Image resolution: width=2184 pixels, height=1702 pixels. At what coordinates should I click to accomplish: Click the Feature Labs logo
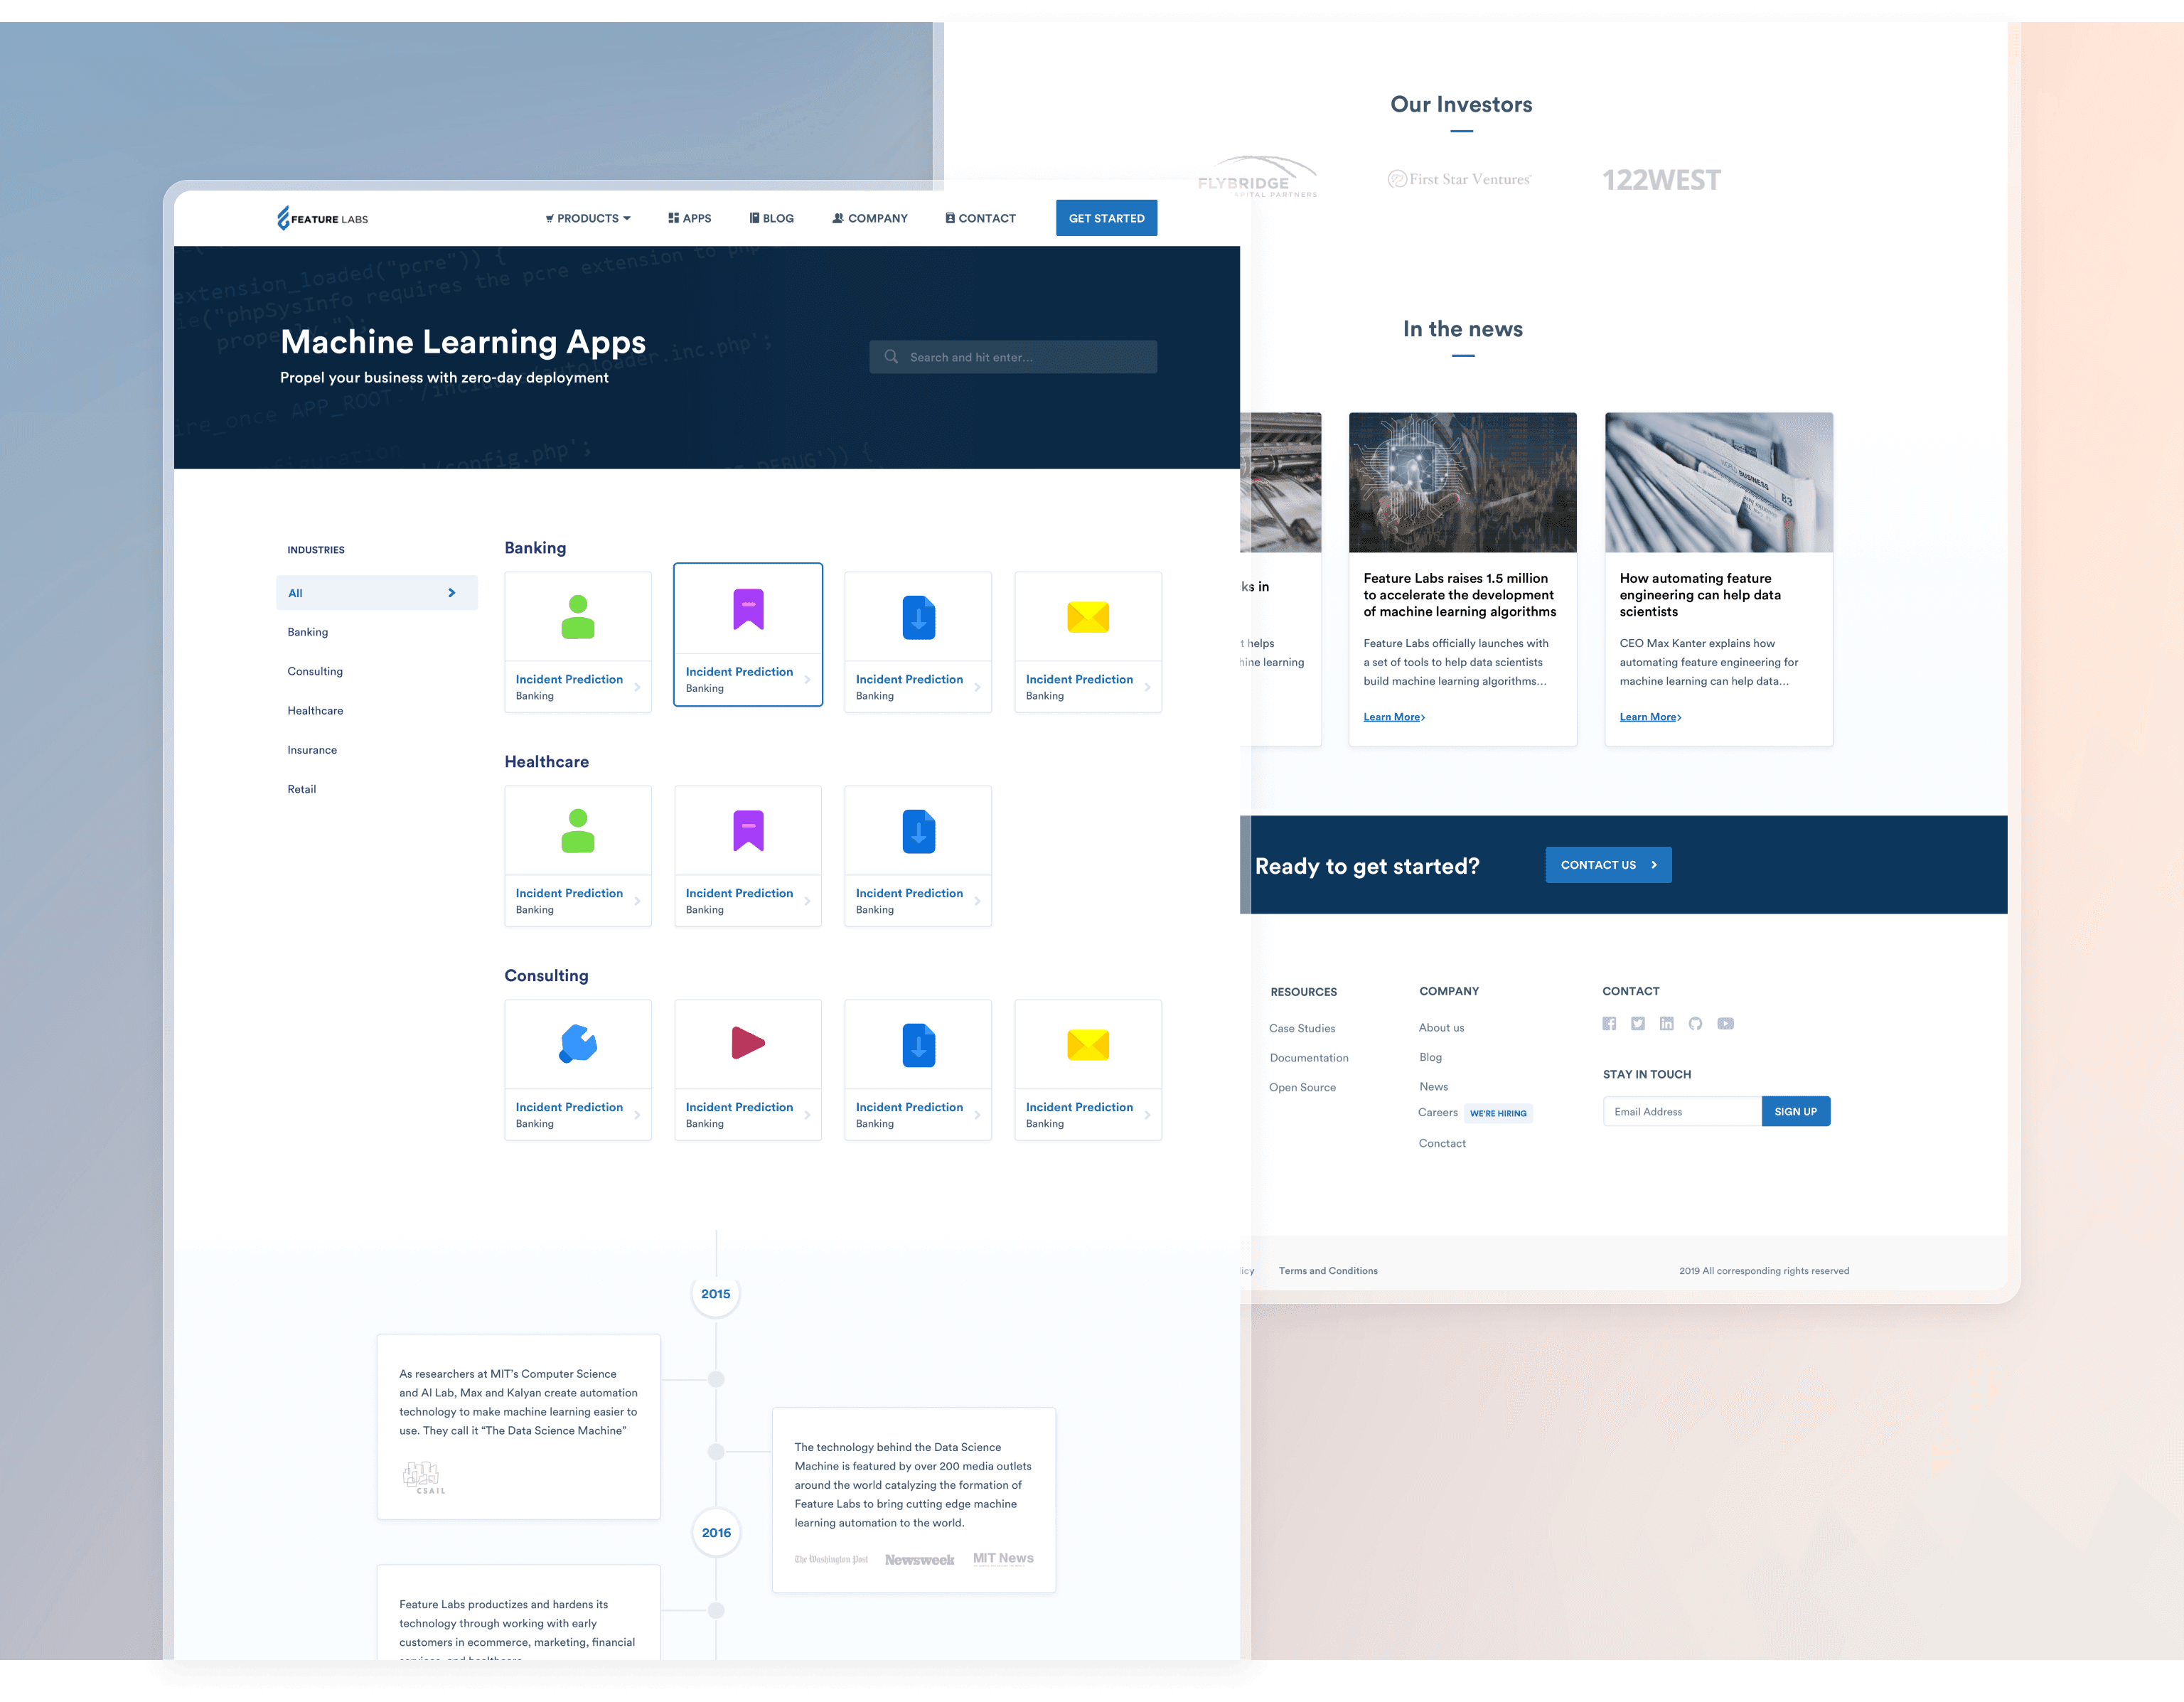click(x=322, y=218)
